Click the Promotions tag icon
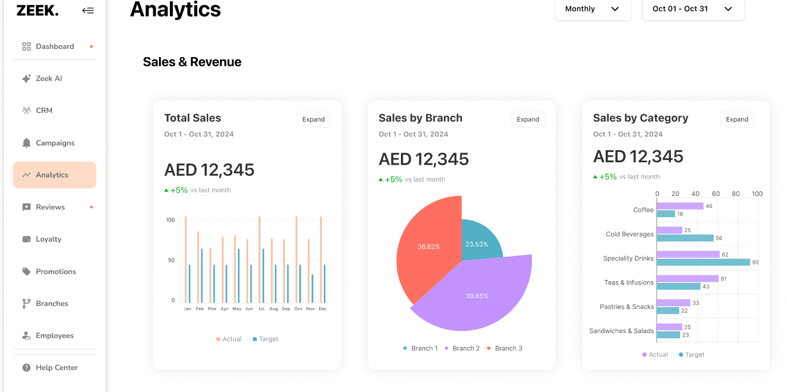This screenshot has width=787, height=392. [x=26, y=271]
